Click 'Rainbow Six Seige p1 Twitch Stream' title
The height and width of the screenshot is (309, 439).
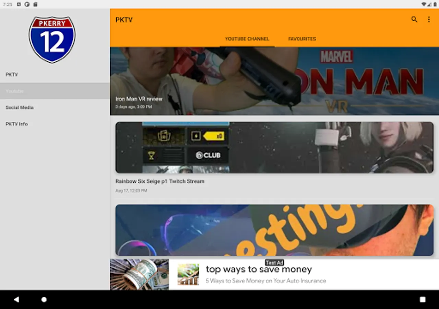point(160,181)
